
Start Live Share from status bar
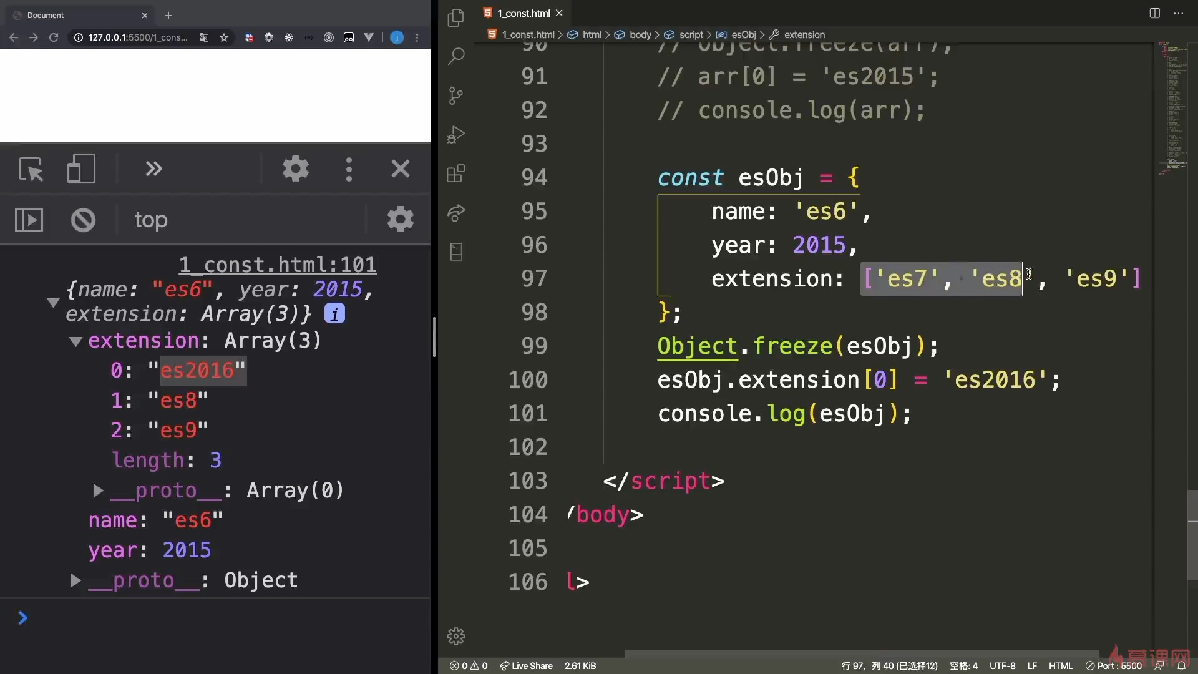pyautogui.click(x=526, y=666)
